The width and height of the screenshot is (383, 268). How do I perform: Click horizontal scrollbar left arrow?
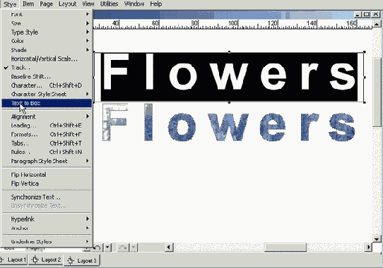point(169,248)
